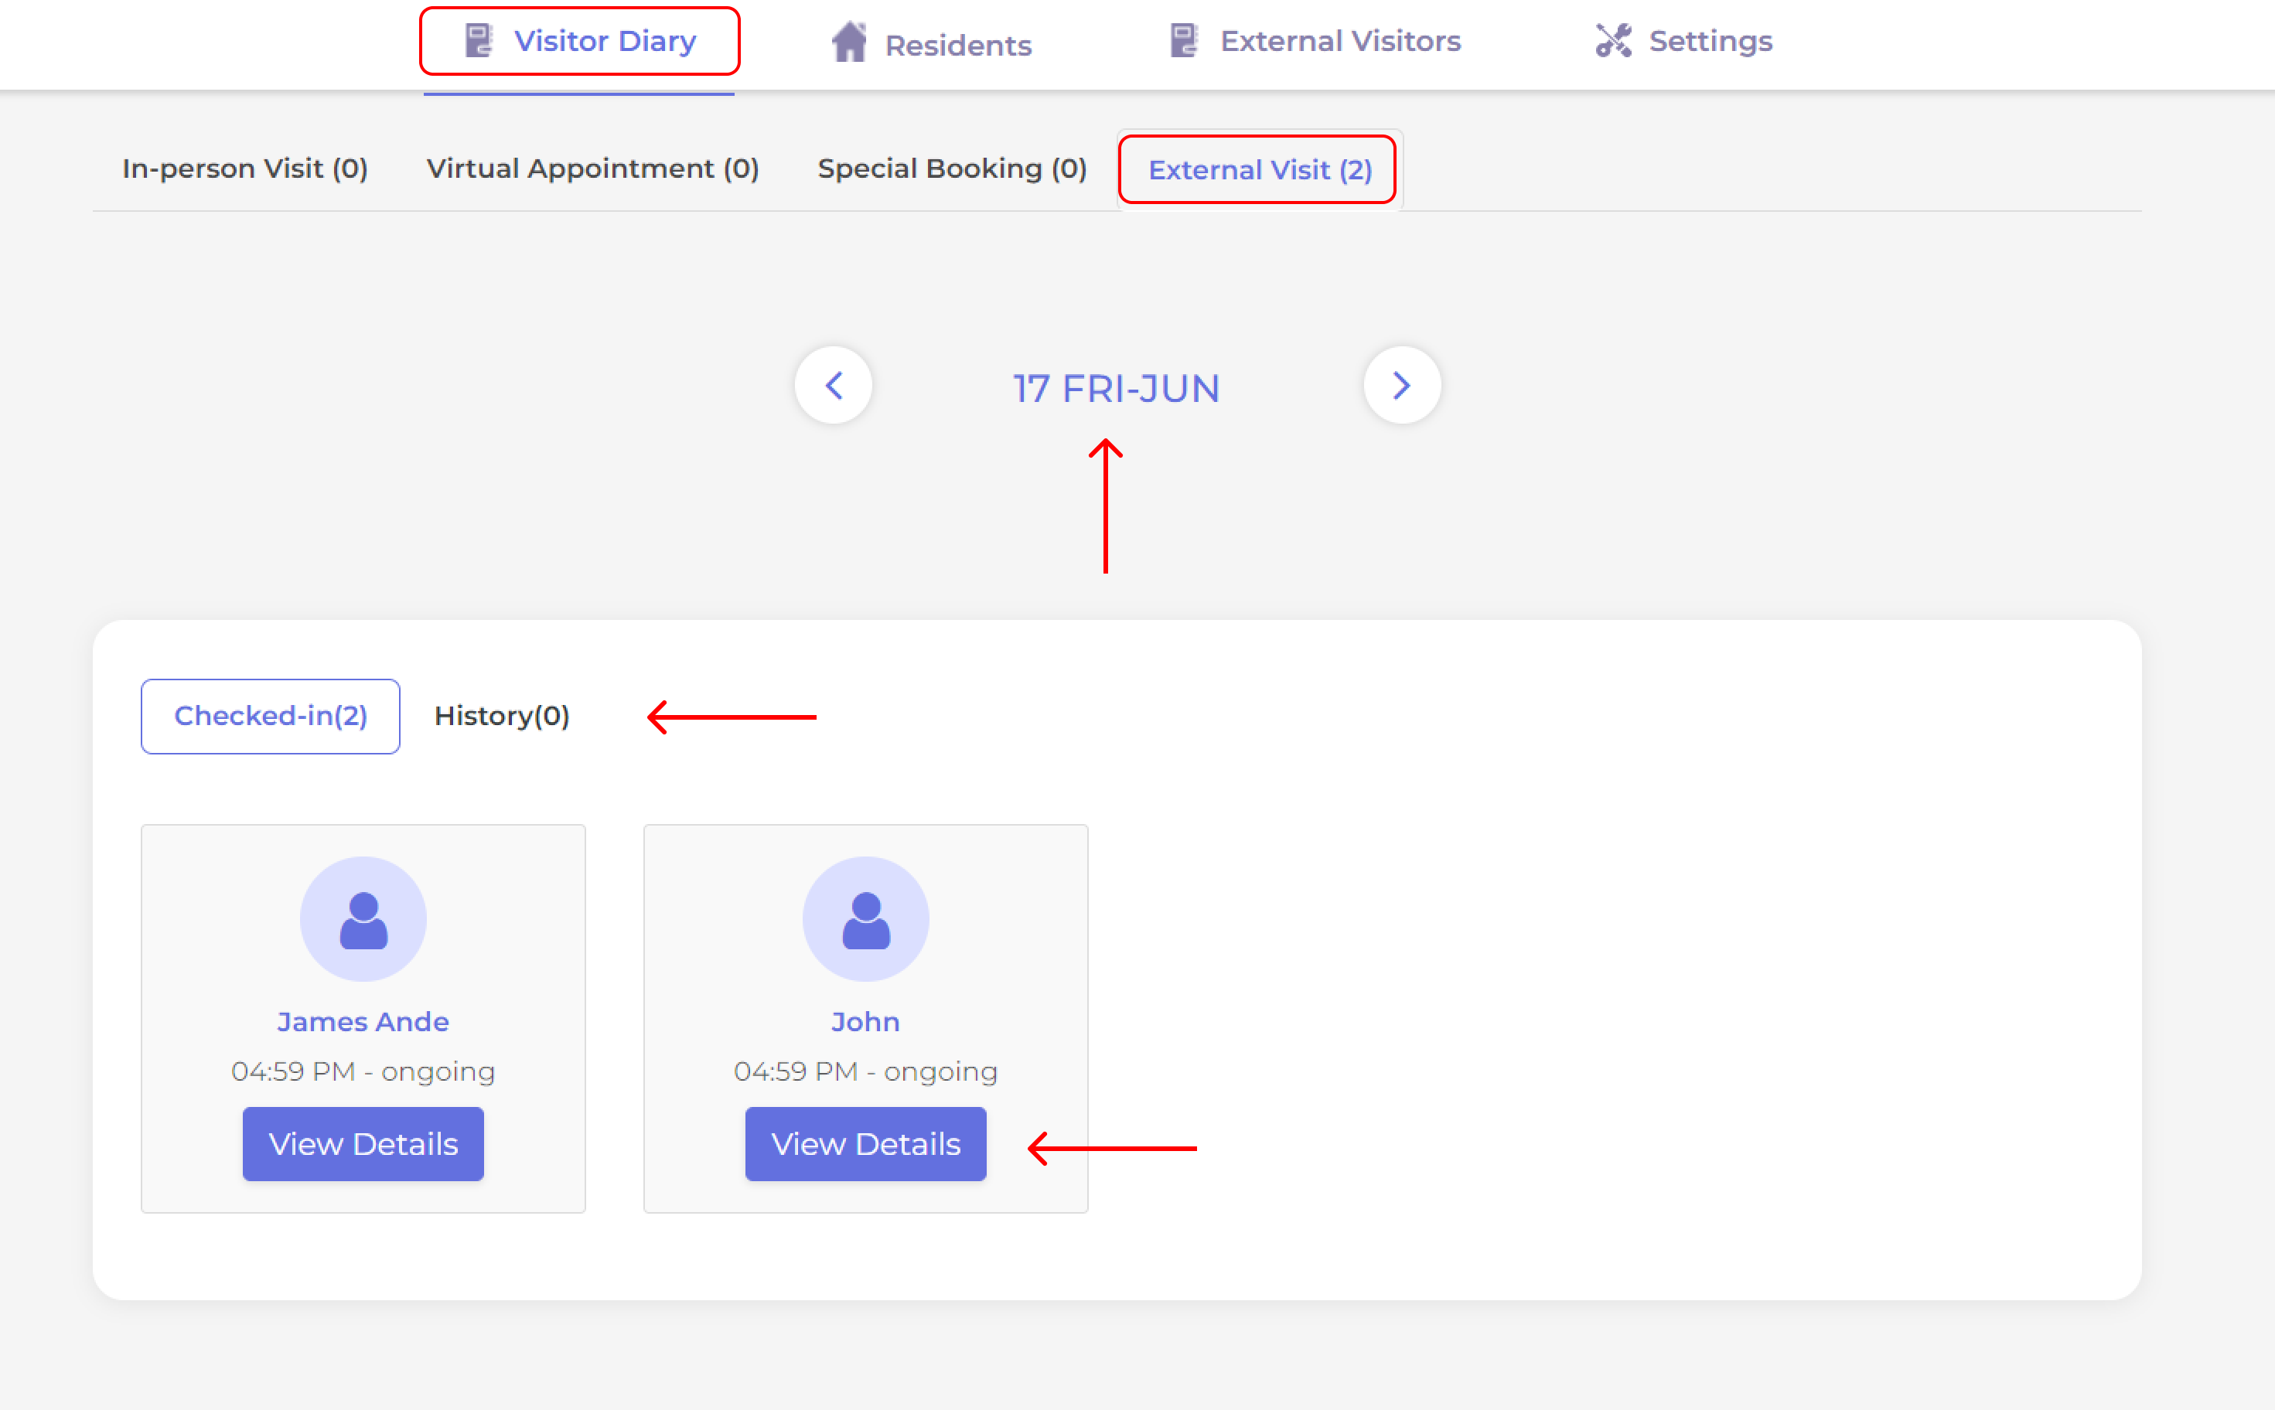Click the 17 FRI-JUN date label
This screenshot has height=1410, width=2275.
pyautogui.click(x=1117, y=388)
